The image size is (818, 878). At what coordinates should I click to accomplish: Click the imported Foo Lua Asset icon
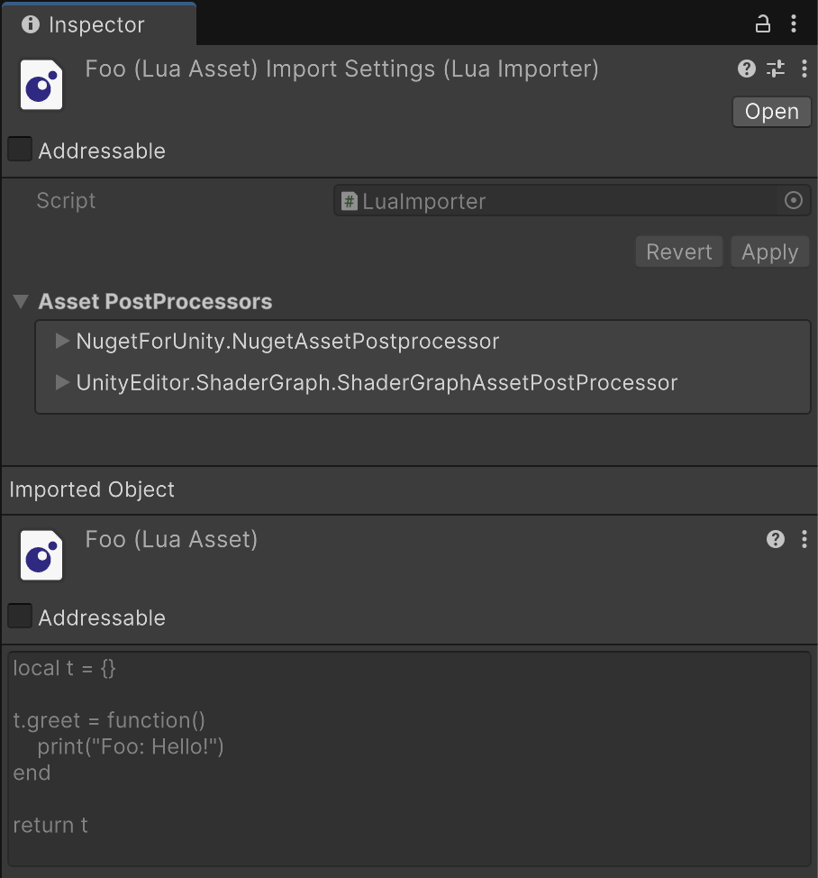41,555
